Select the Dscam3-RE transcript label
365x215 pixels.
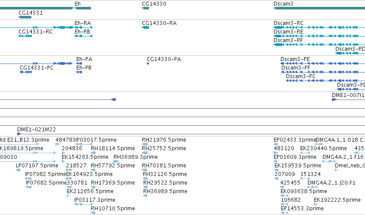288,32
